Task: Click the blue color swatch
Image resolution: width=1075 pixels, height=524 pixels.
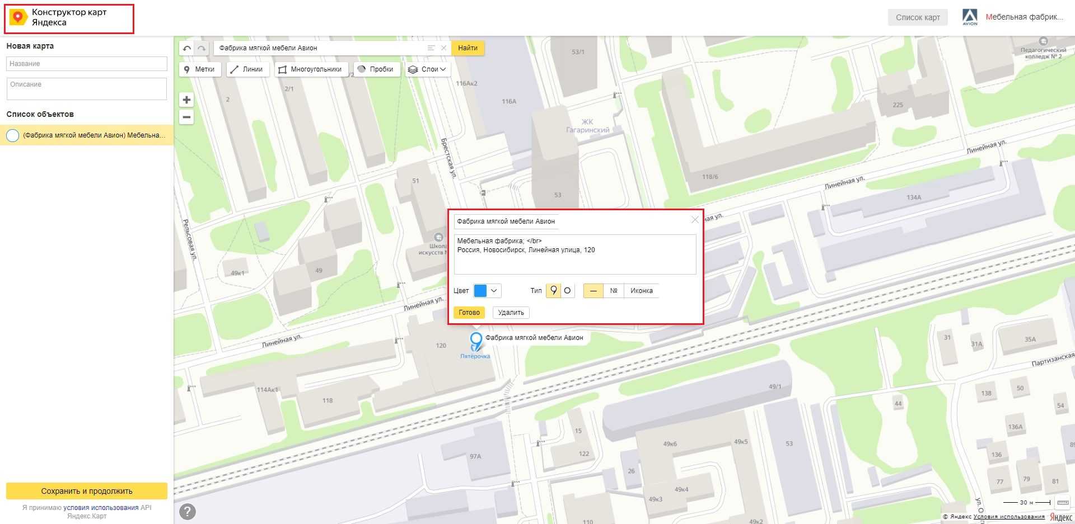Action: pyautogui.click(x=480, y=291)
